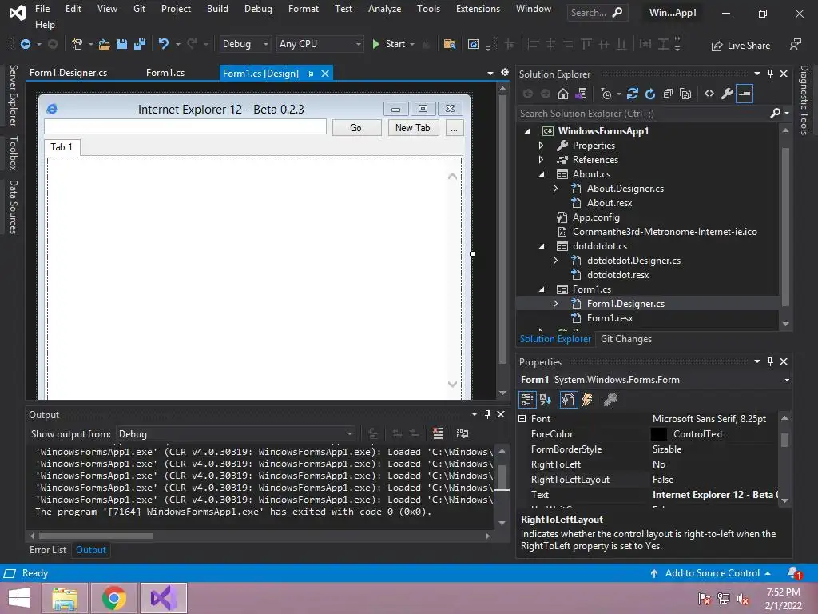Click the Undo arrow icon

[x=164, y=45]
